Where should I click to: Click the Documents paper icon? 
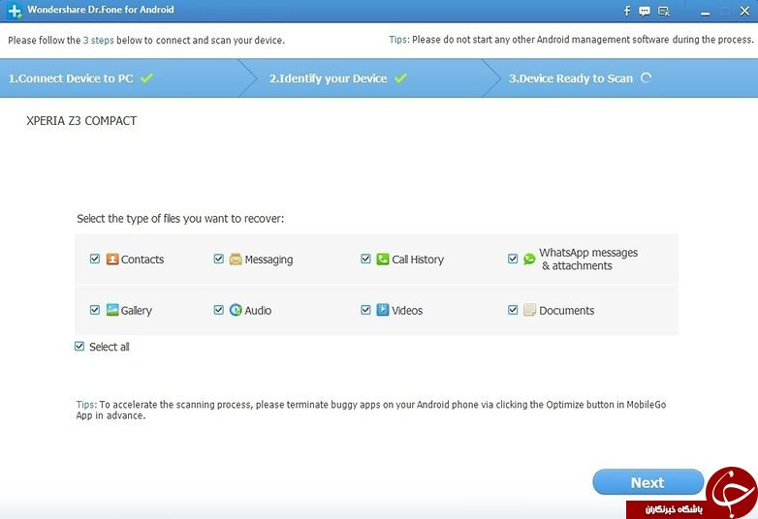pyautogui.click(x=529, y=310)
